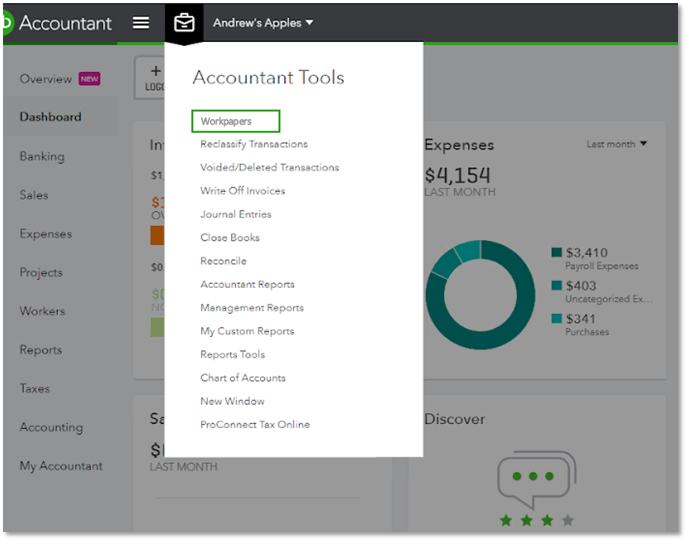The height and width of the screenshot is (541, 687).
Task: Open the Sales section
Action: tap(34, 195)
